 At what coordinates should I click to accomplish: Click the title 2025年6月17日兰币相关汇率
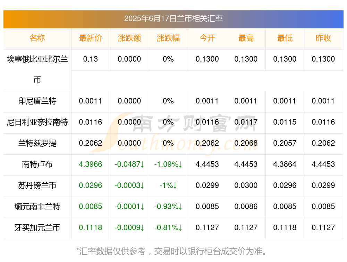tap(173, 19)
